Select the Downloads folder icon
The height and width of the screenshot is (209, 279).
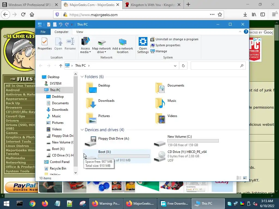coord(92,103)
